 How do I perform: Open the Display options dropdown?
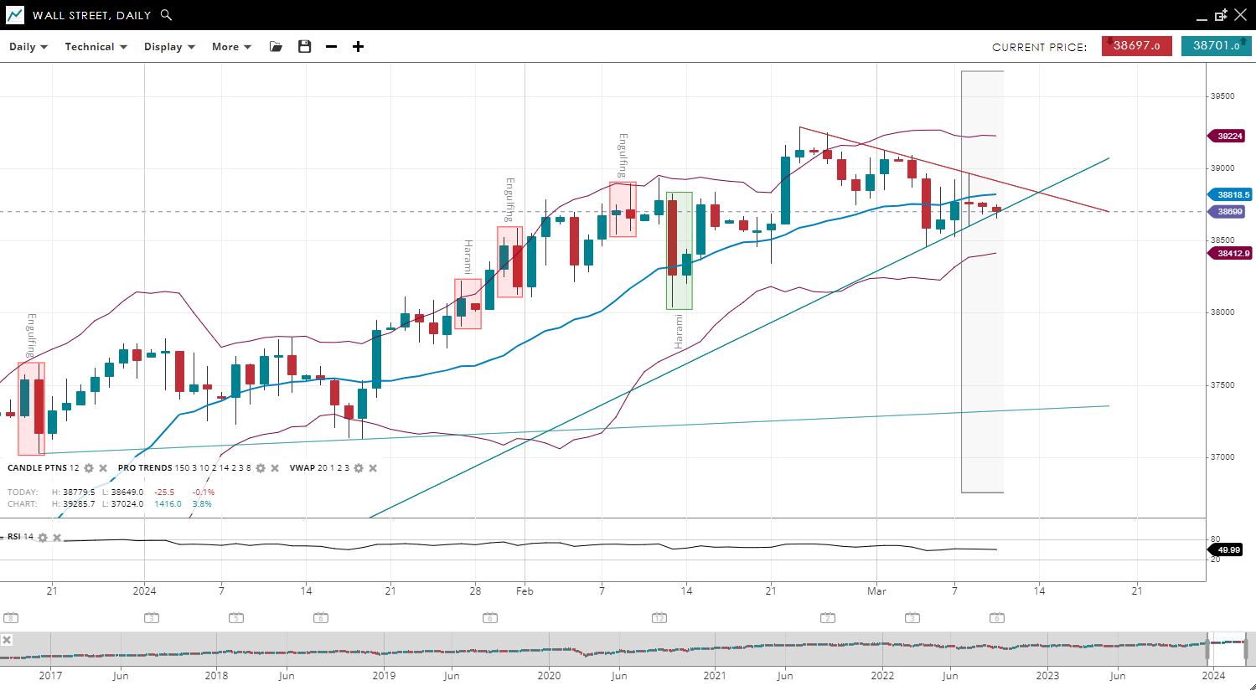169,47
